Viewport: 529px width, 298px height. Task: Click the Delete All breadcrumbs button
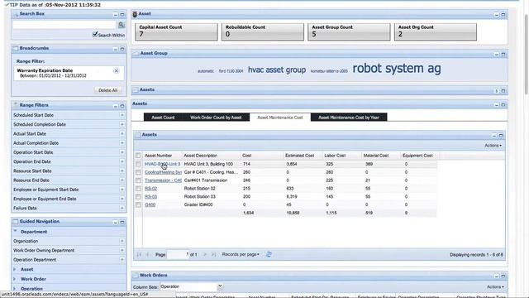pos(108,90)
